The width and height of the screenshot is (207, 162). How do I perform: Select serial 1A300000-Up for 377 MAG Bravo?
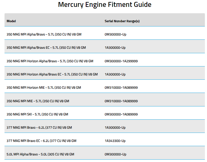click(115, 128)
